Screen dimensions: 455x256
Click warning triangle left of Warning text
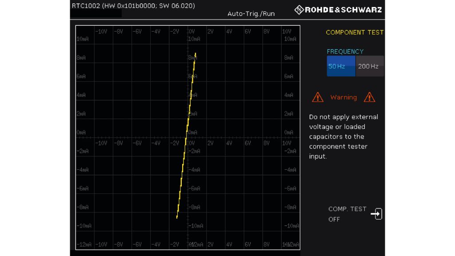[x=318, y=97]
